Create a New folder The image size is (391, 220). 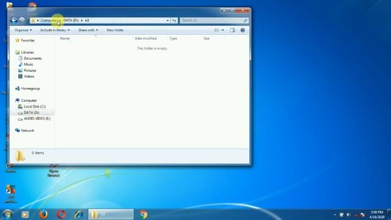115,30
